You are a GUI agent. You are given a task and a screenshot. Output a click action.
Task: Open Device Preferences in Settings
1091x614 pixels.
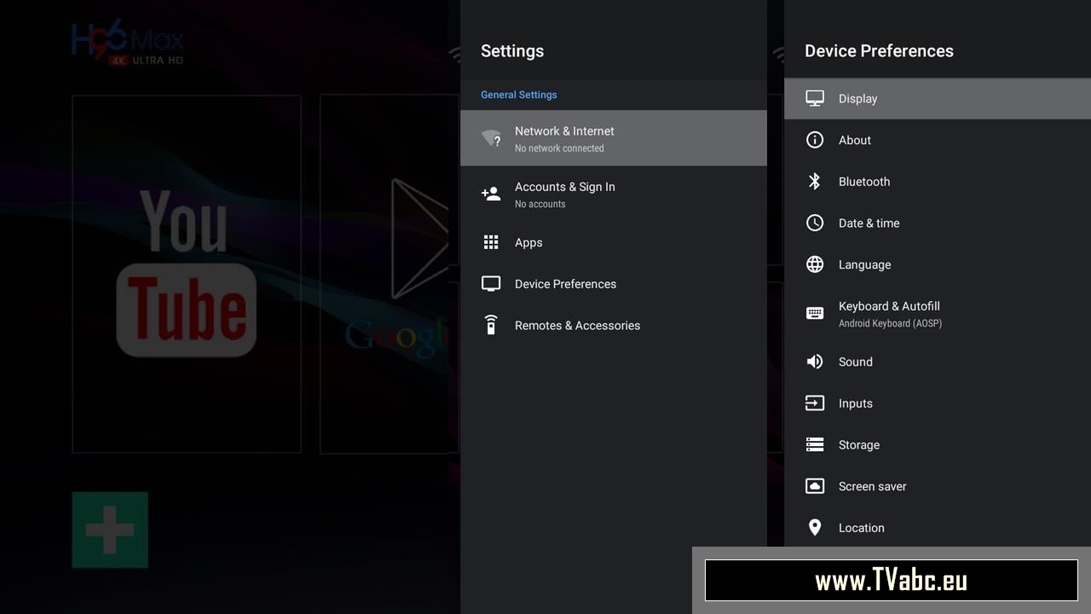point(565,284)
